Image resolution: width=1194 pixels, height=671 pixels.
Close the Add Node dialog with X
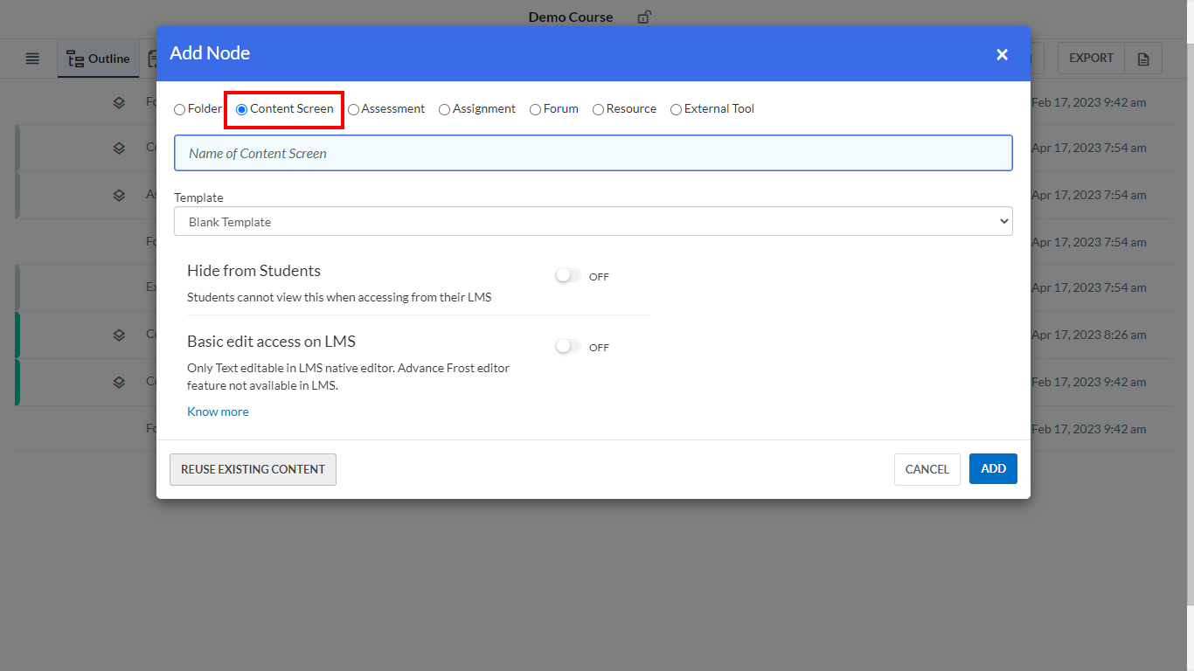(1002, 54)
